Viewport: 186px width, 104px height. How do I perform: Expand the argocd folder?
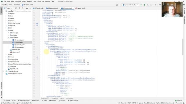coord(6,14)
